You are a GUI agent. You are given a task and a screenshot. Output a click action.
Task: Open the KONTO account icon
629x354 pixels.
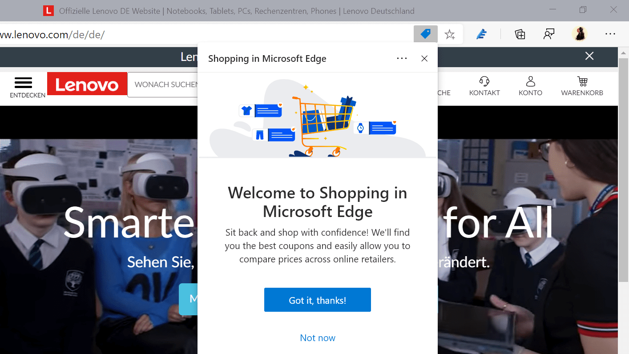530,81
